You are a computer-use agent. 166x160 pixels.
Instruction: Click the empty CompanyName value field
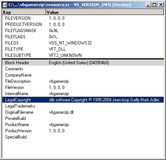click(x=106, y=75)
